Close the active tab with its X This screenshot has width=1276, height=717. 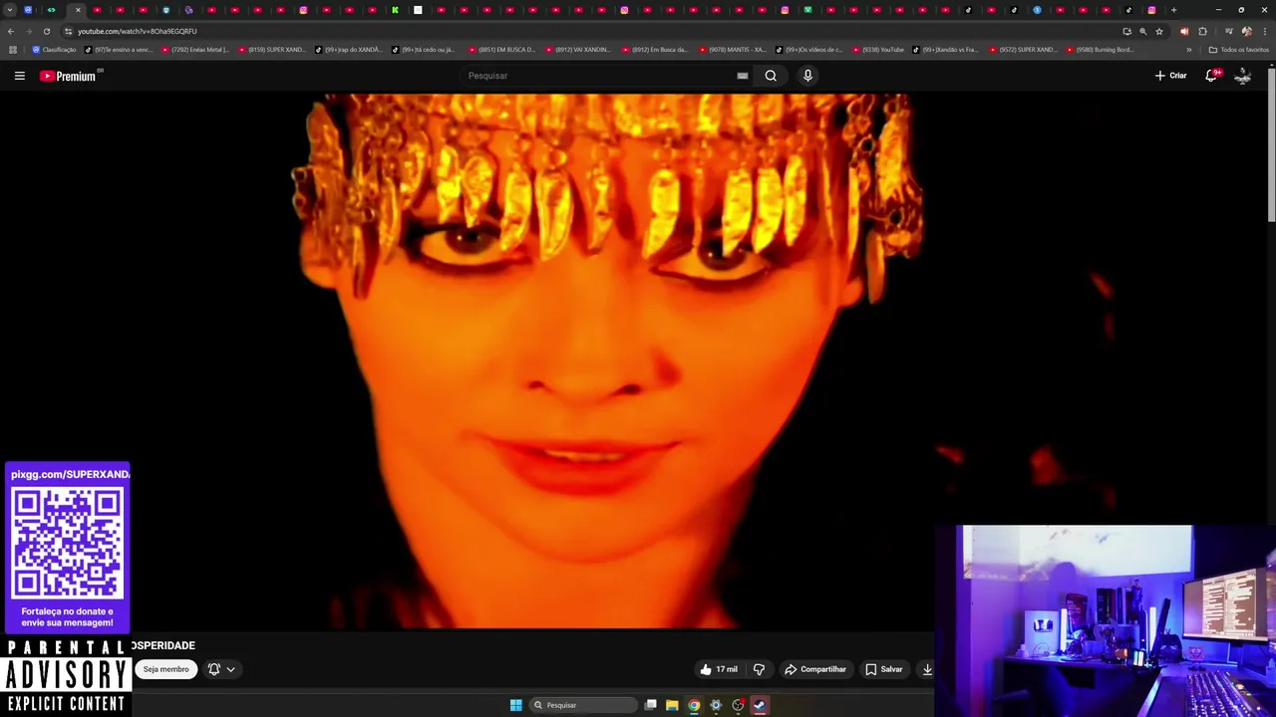[78, 10]
